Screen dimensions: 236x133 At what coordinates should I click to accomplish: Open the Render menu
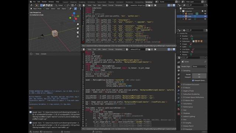[x=44, y=2]
